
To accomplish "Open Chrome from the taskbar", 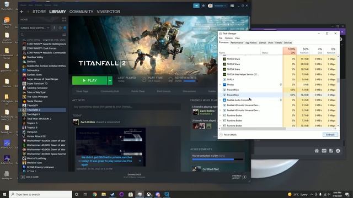I will click(x=94, y=194).
